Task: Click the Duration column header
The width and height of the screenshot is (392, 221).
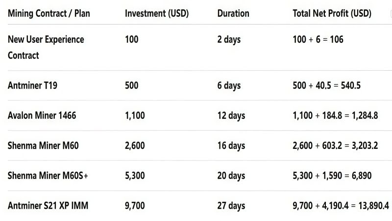Action: pos(233,13)
